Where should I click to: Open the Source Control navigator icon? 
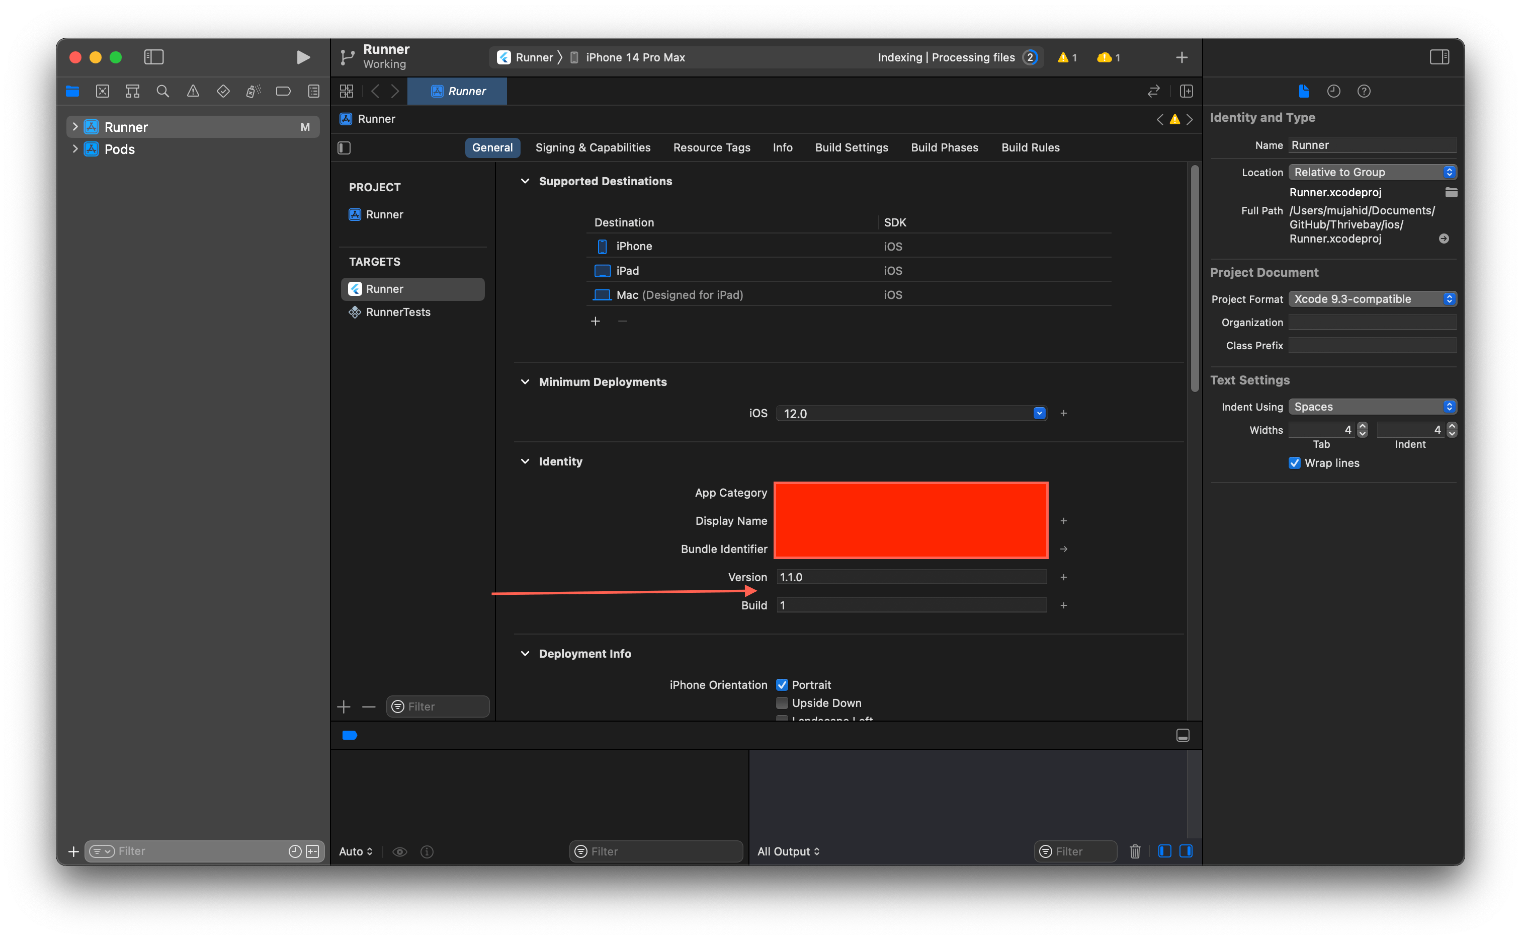coord(103,92)
